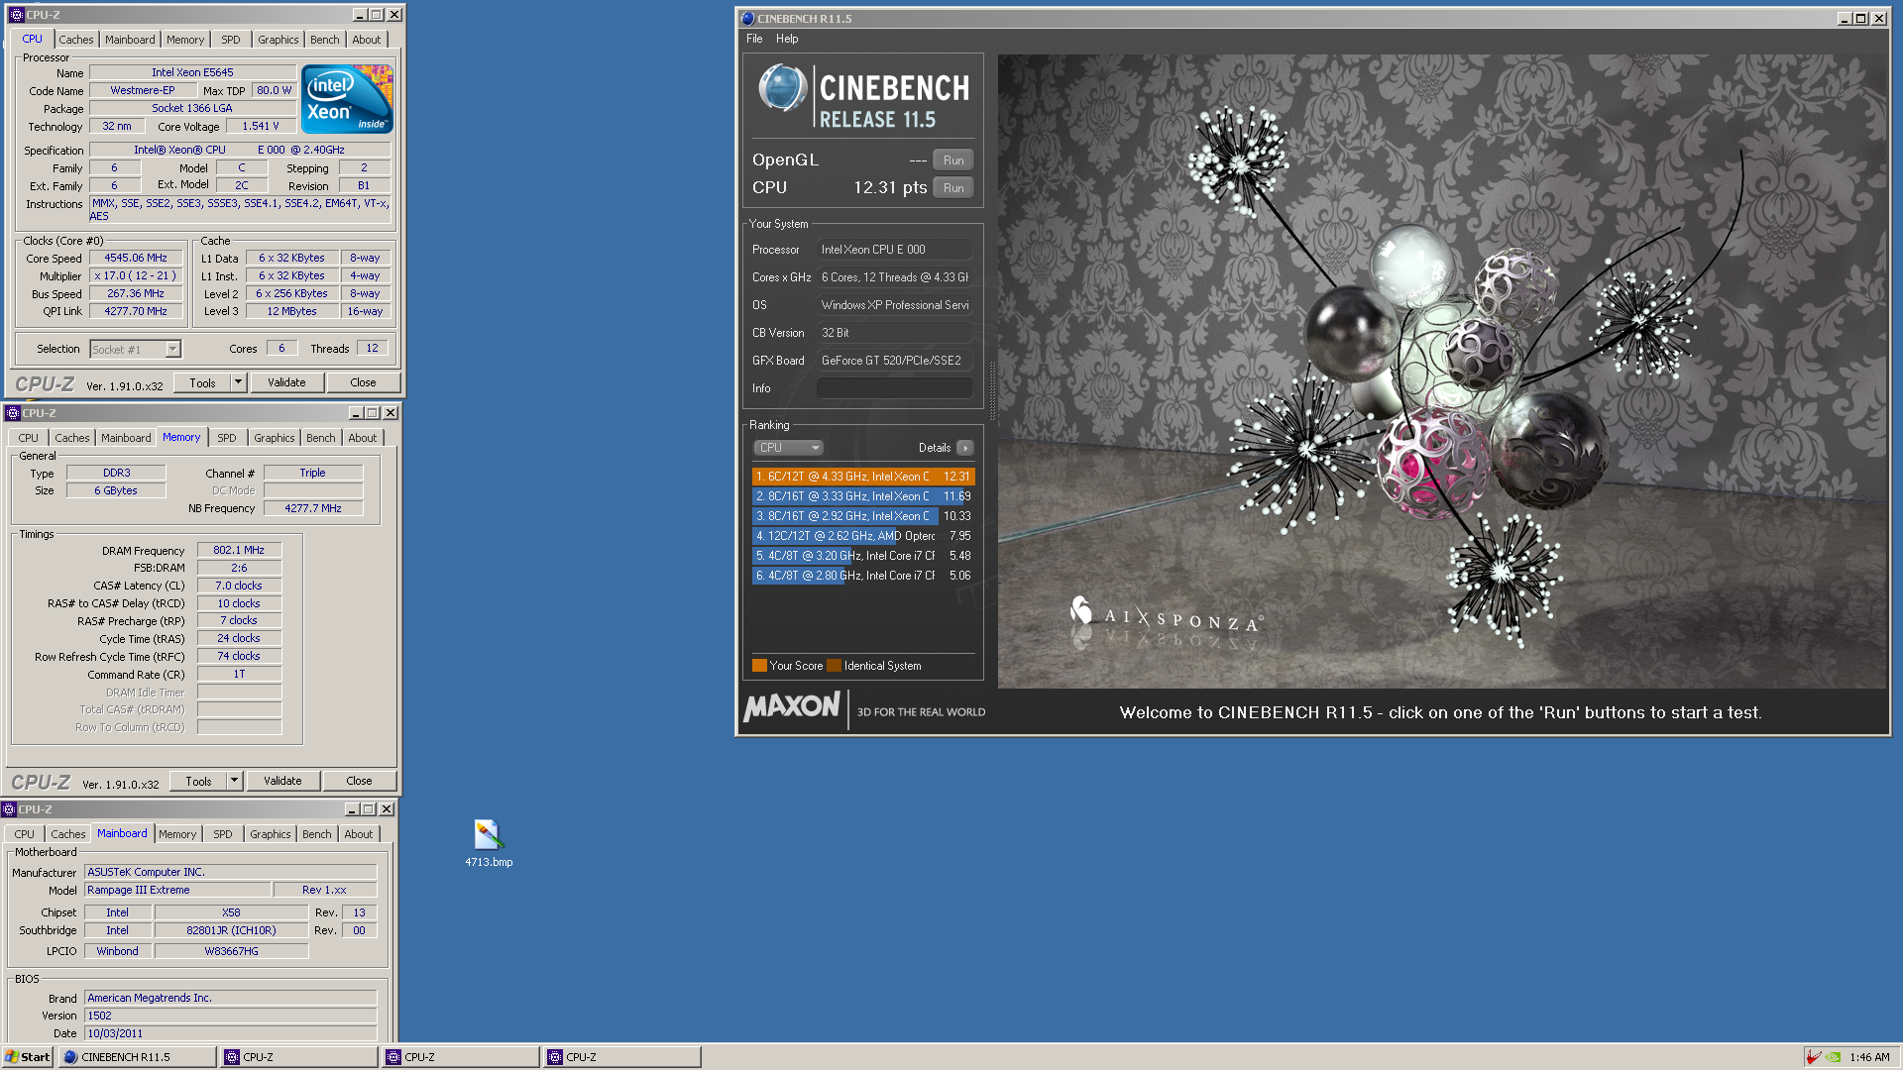Screen dimensions: 1903x1070
Task: Expand Tools dropdown arrow in top CPU-Z
Action: point(238,382)
